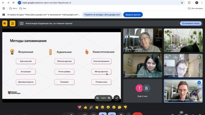
Task: Open the browser extensions puzzle icon
Action: click(x=189, y=3)
